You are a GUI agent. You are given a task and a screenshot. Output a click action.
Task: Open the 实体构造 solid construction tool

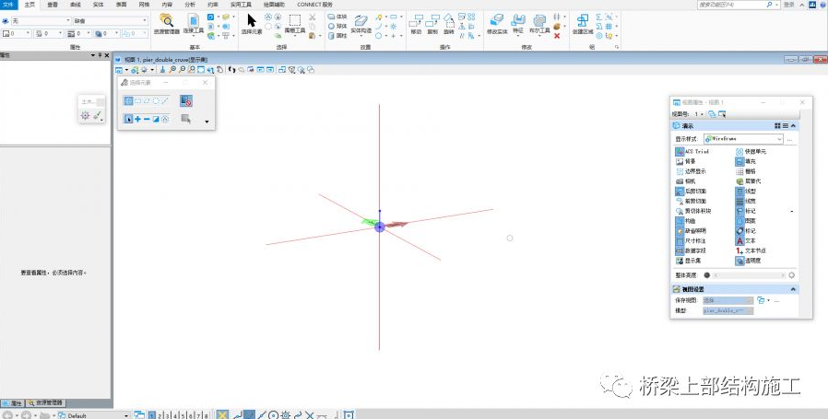(x=361, y=24)
